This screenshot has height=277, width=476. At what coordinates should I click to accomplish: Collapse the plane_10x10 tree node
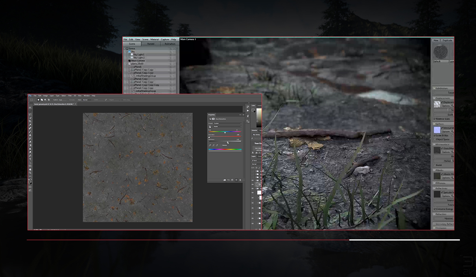(x=127, y=64)
